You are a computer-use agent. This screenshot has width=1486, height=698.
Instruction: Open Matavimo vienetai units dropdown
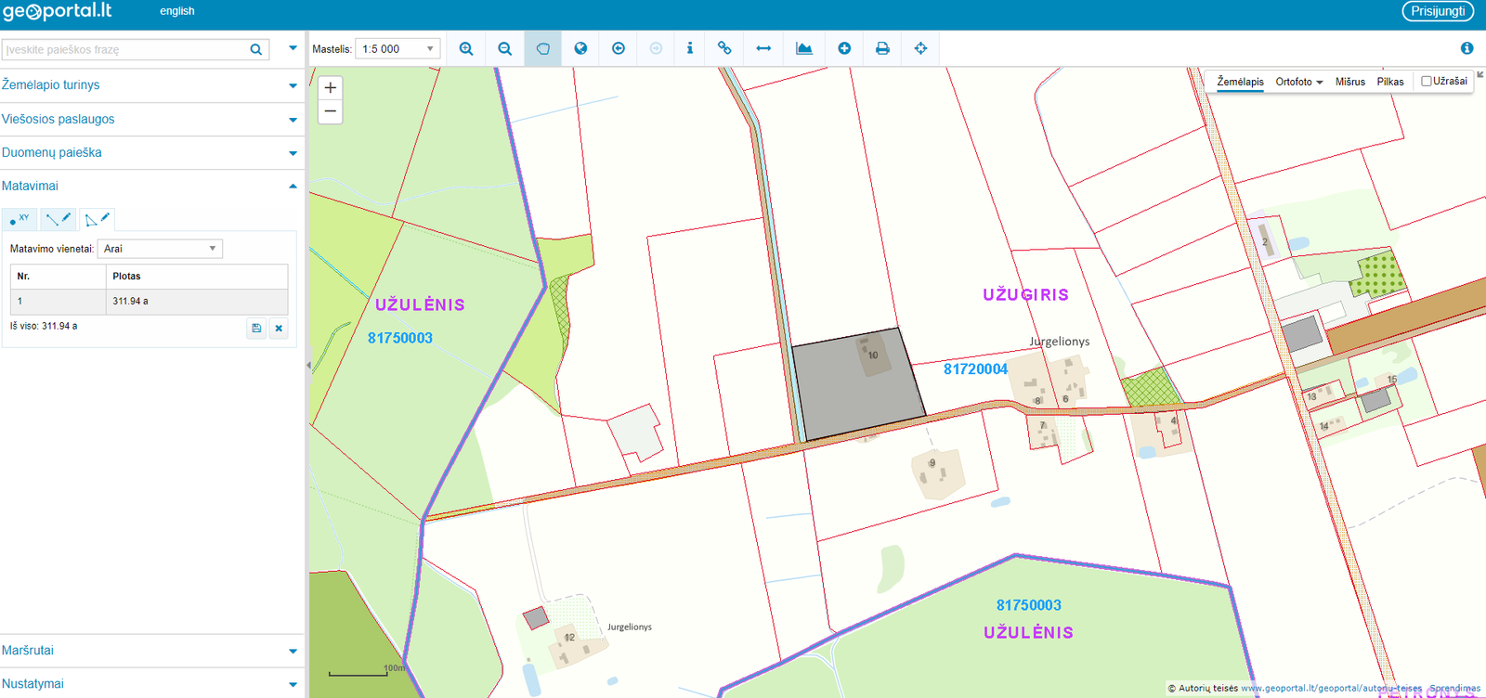click(160, 249)
